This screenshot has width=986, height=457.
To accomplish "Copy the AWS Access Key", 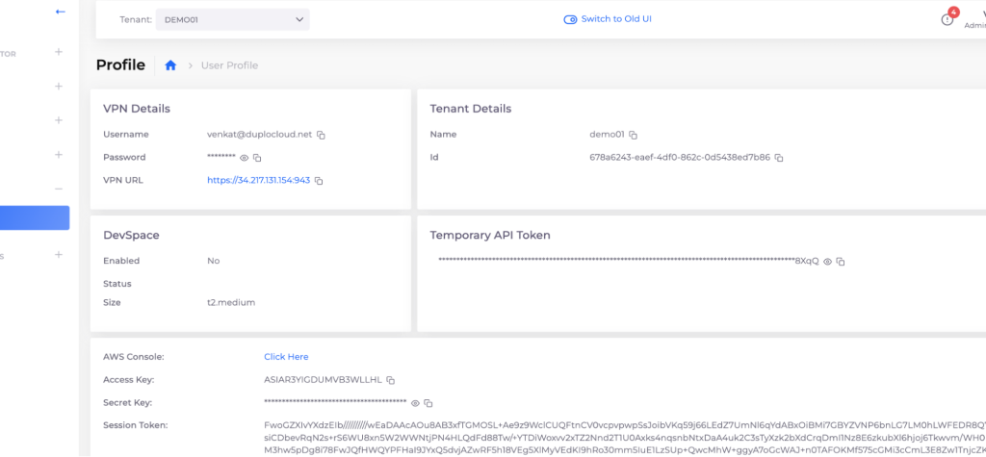I will click(x=391, y=380).
